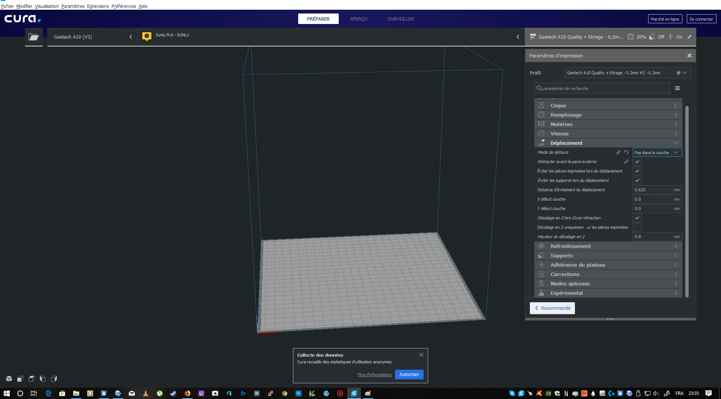721x399 pixels.
Task: Open the Modifier menu
Action: [x=24, y=6]
